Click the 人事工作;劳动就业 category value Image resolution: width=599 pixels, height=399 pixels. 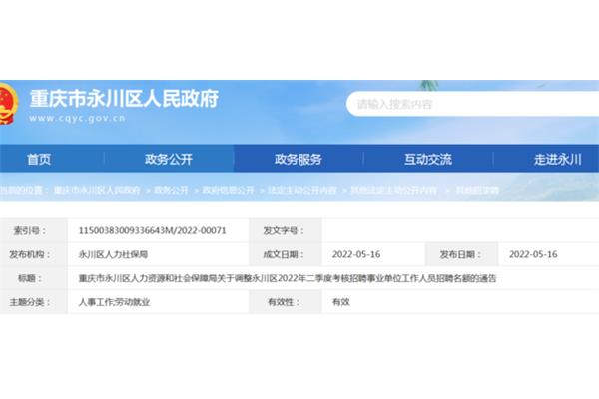pyautogui.click(x=114, y=302)
